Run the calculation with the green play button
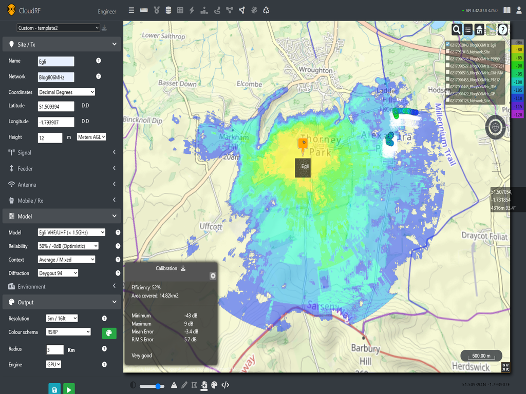Image resolution: width=526 pixels, height=394 pixels. coord(68,388)
